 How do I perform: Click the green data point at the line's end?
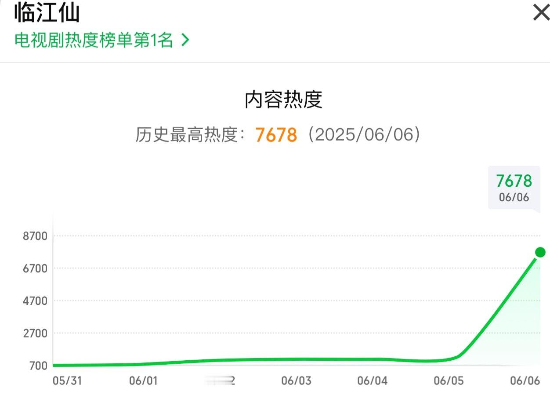[540, 252]
